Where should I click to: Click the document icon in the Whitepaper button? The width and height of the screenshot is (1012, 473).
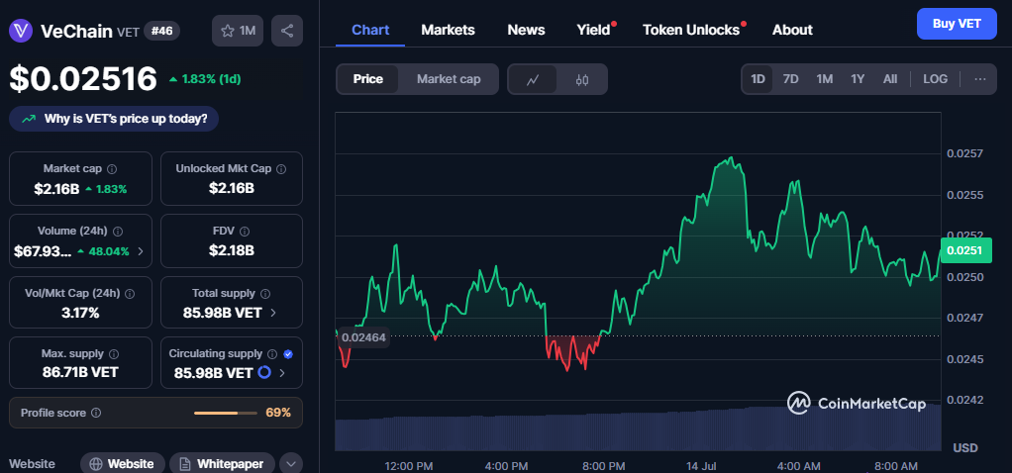pyautogui.click(x=185, y=464)
